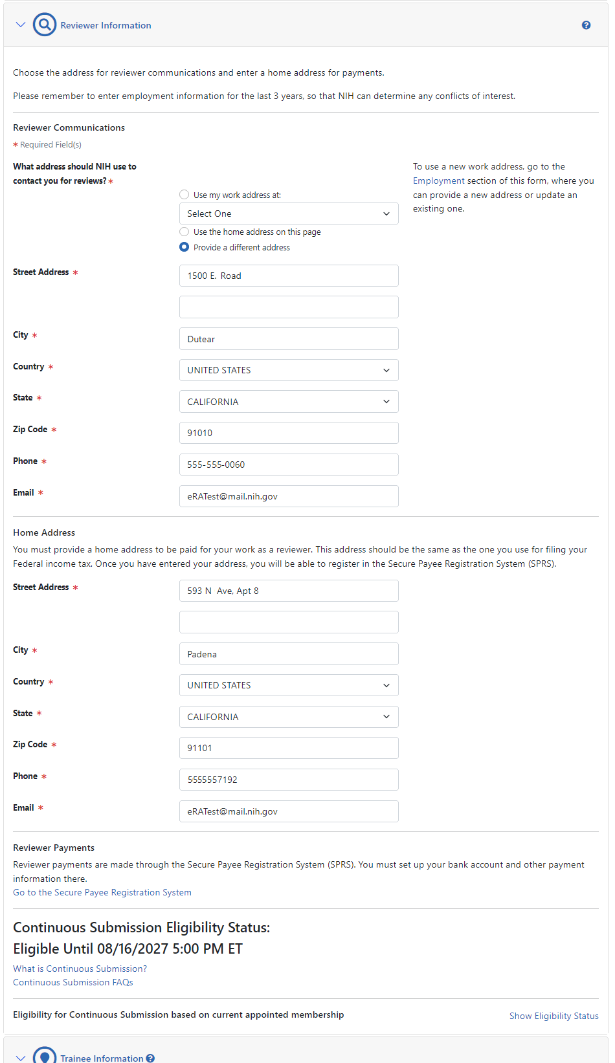Go to the Secure Payee Registration System
The image size is (615, 1063).
102,892
